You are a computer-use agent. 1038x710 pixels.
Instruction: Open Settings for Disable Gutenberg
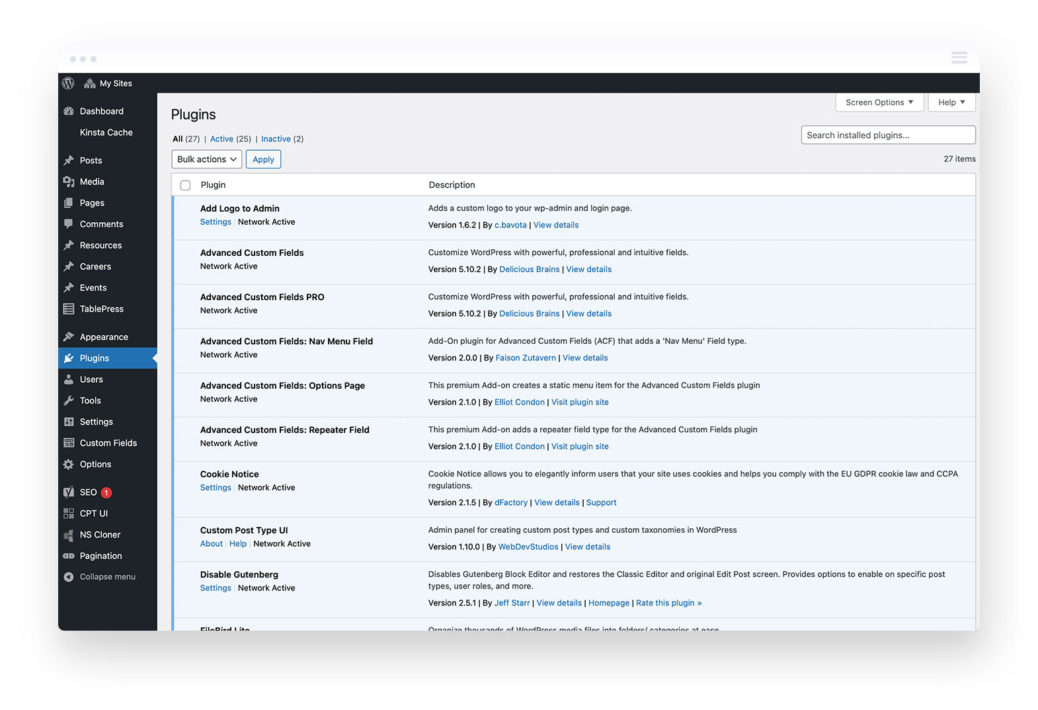click(x=216, y=588)
